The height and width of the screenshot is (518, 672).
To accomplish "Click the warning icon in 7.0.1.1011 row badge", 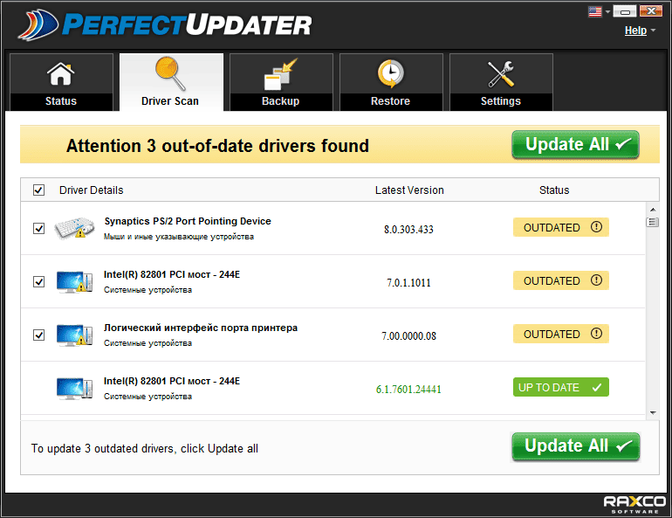I will pyautogui.click(x=596, y=280).
